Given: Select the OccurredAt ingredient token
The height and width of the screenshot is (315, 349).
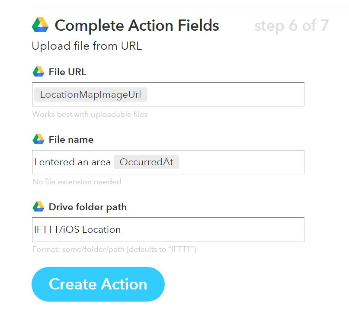Looking at the screenshot, I should coord(146,162).
